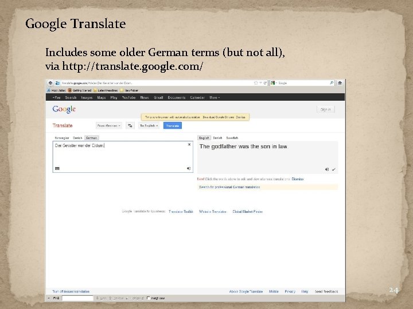The image size is (413, 309).
Task: Open the Most Visited bookmark
Action: (56, 90)
